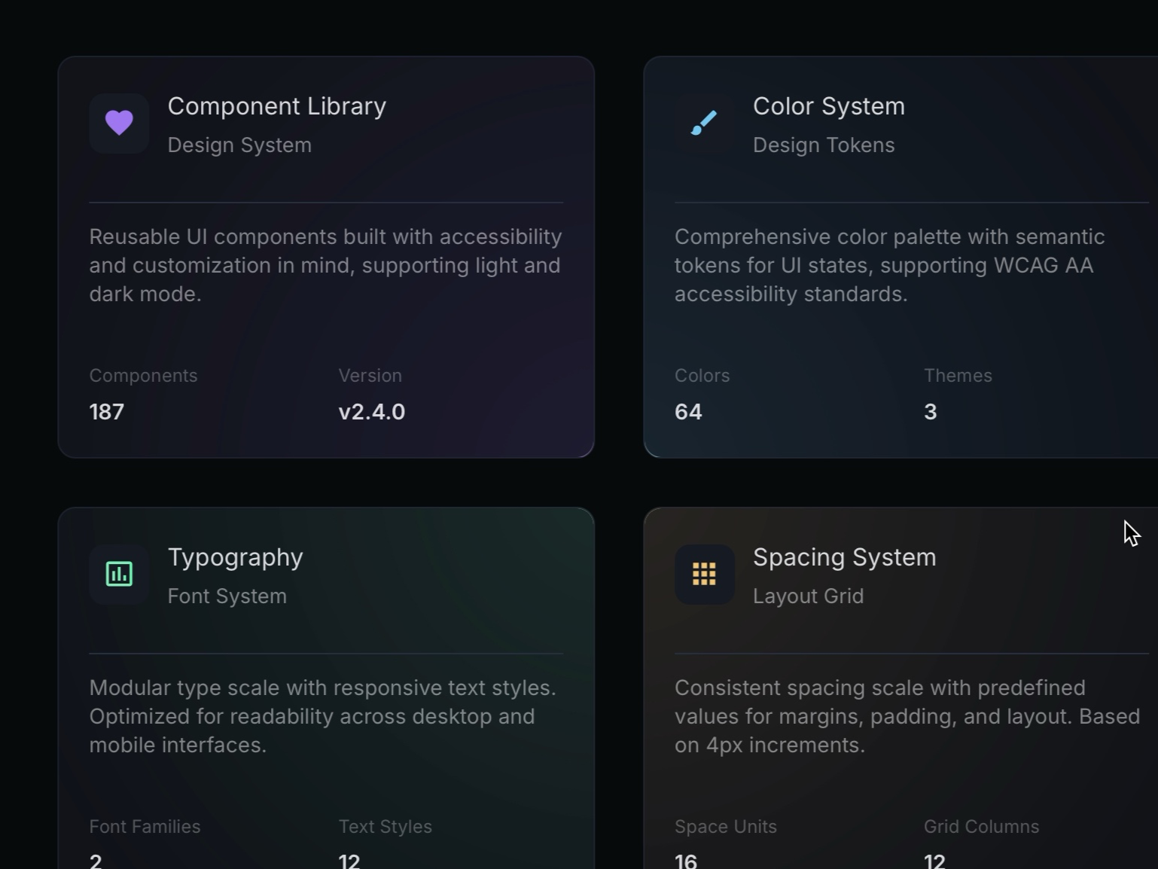Click the Color System heading
1158x869 pixels.
point(828,106)
